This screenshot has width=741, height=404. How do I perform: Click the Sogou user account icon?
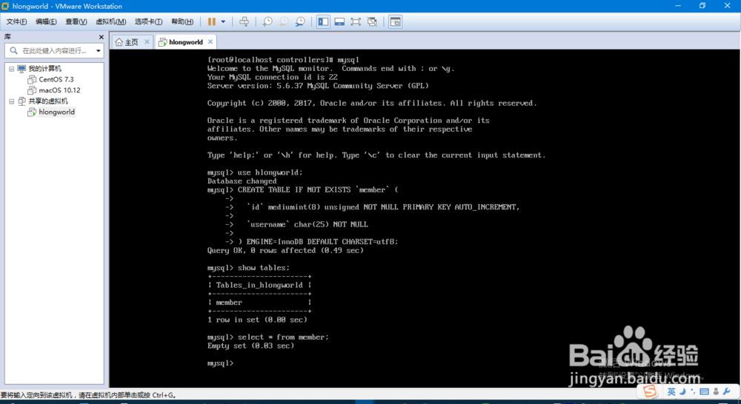716,391
